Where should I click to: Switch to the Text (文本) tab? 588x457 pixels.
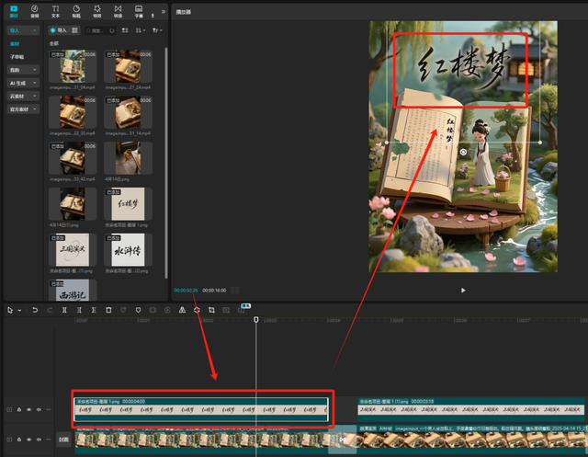coord(55,11)
